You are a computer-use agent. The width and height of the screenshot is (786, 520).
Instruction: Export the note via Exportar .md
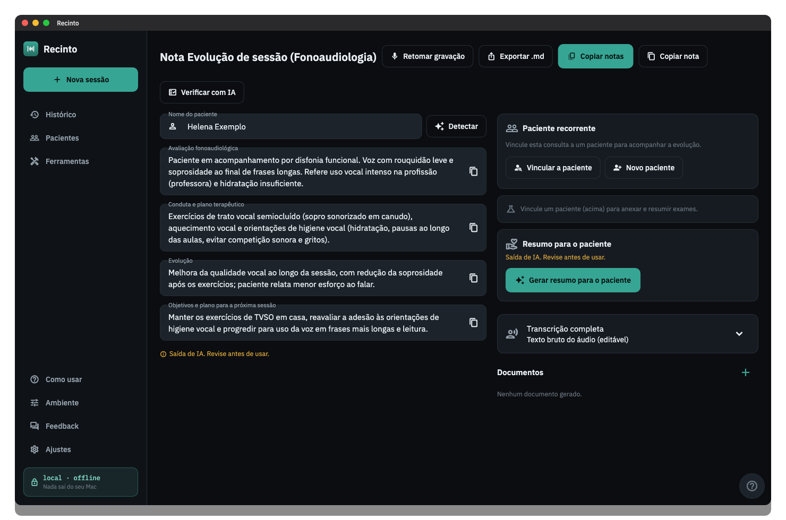click(x=516, y=56)
